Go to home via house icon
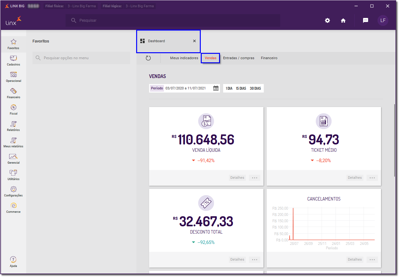 (x=343, y=20)
